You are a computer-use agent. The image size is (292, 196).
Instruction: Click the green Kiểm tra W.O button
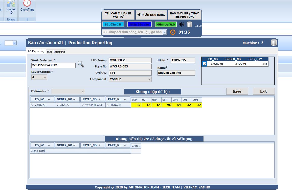pyautogui.click(x=166, y=24)
